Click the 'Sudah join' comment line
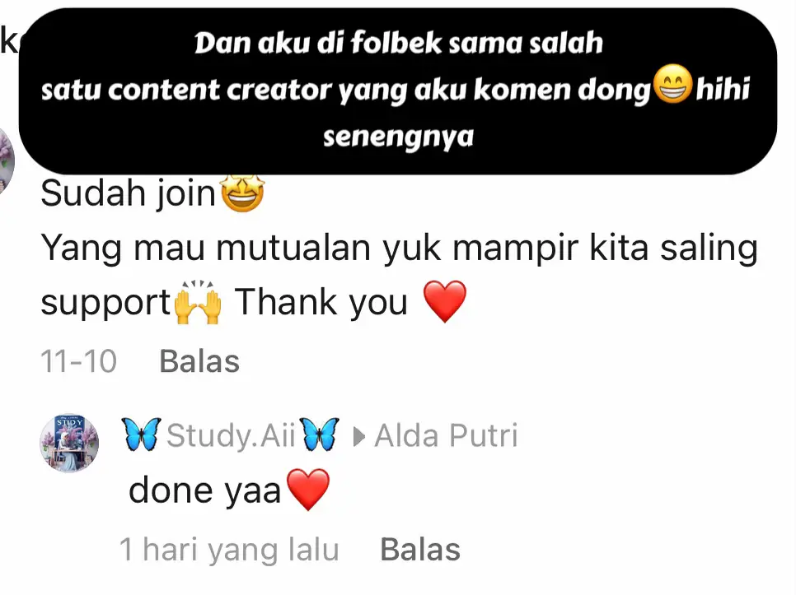 click(x=152, y=193)
